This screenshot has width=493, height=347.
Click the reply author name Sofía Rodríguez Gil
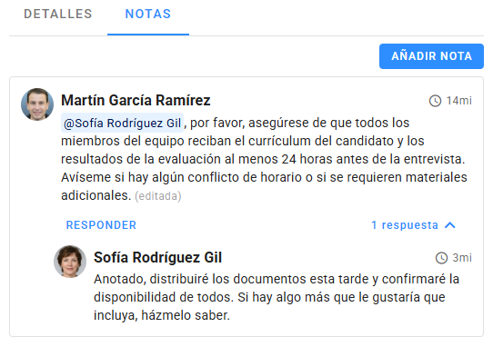coord(158,257)
